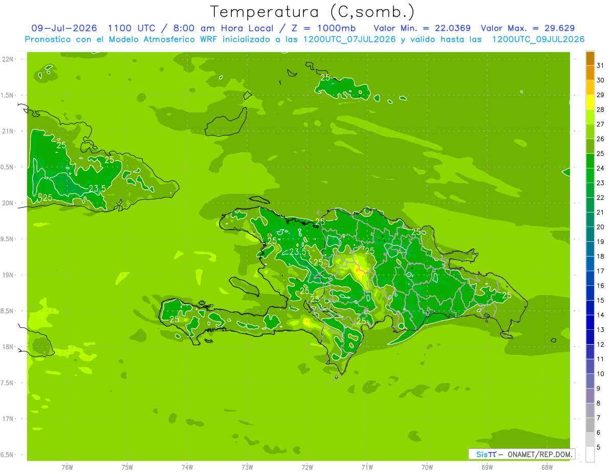This screenshot has height=474, width=614.
Task: Select valid-until time '1200UTC_09JUL2026'
Action: click(x=538, y=39)
